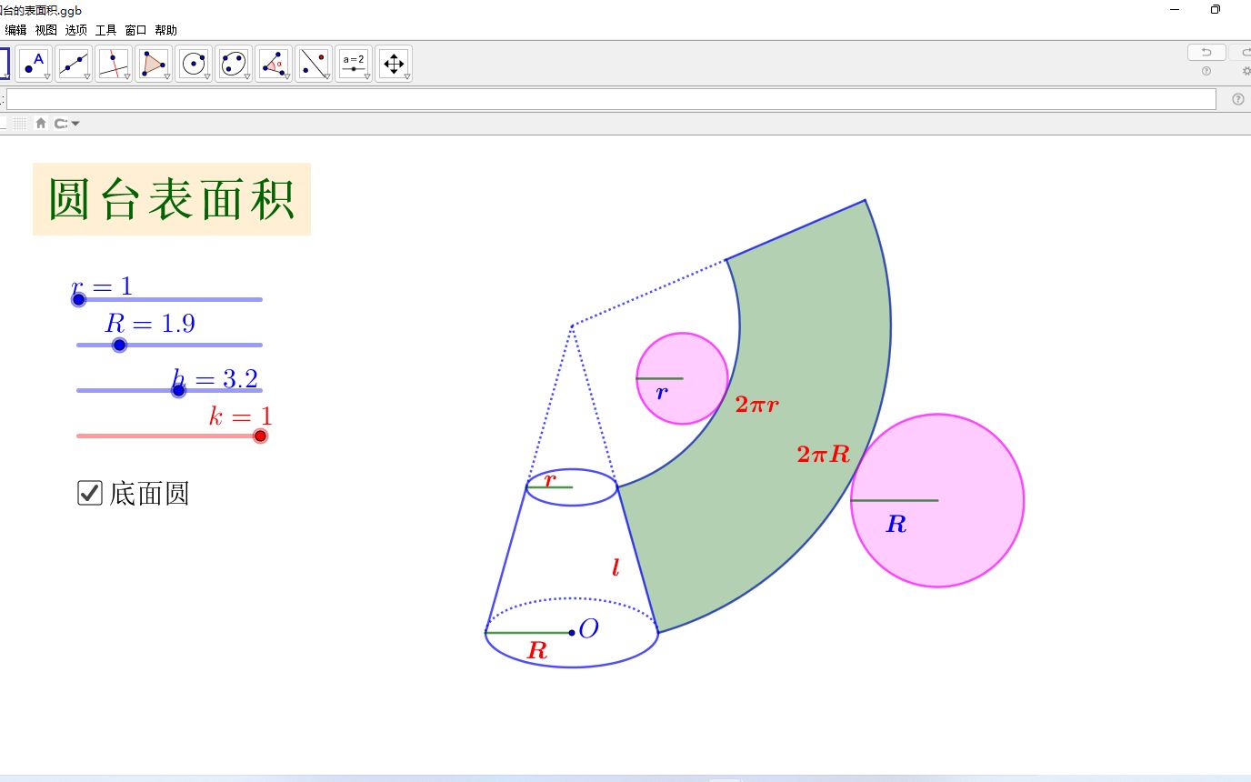Screen dimensions: 1251x782
Task: Select the Circle with Center tool
Action: click(x=194, y=64)
